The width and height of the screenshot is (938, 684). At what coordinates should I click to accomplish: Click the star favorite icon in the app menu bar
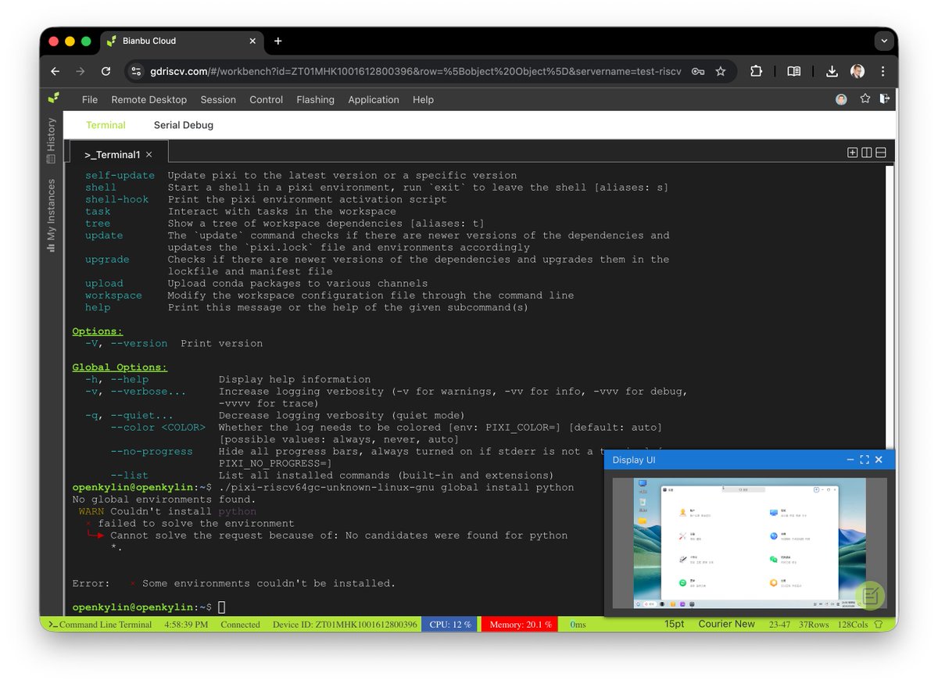pyautogui.click(x=865, y=98)
